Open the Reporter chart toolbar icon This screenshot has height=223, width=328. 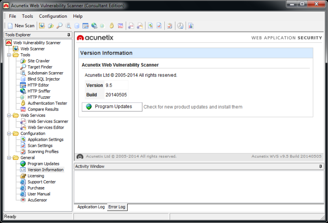pos(191,26)
